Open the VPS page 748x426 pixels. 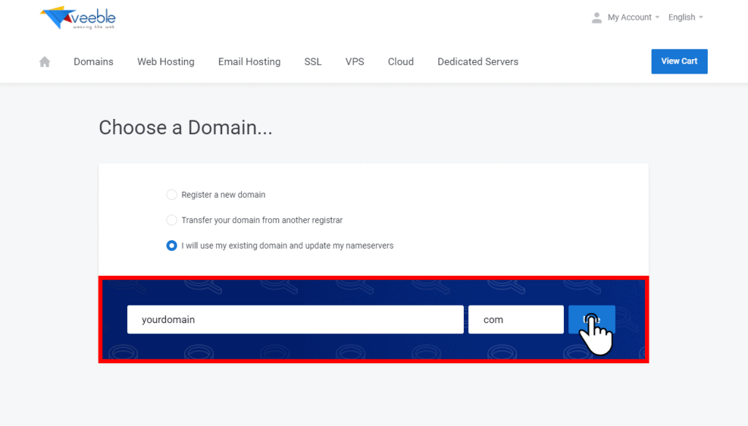[354, 61]
